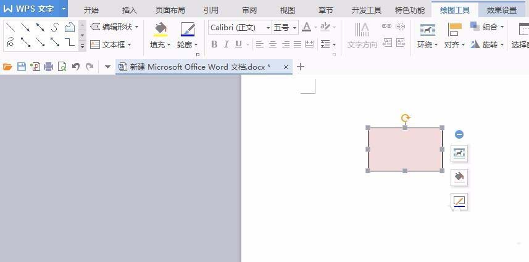The height and width of the screenshot is (262, 529).
Task: Click the previous text box icon
Action: tap(387, 43)
